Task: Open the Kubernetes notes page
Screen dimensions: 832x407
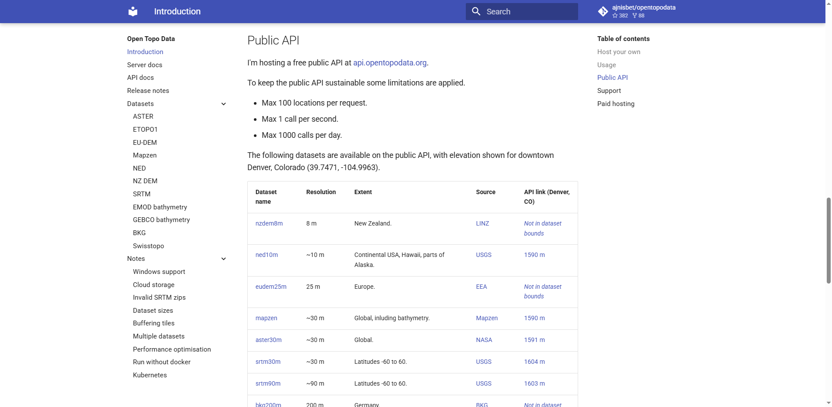Action: click(149, 375)
